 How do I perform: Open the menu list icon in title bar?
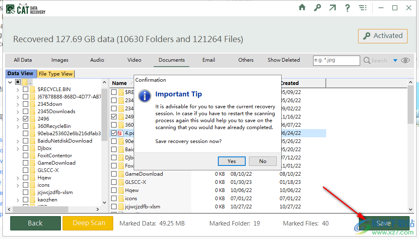click(363, 8)
